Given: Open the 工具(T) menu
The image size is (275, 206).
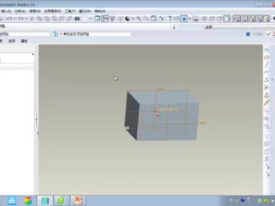Looking at the screenshot, I should coord(70,11).
